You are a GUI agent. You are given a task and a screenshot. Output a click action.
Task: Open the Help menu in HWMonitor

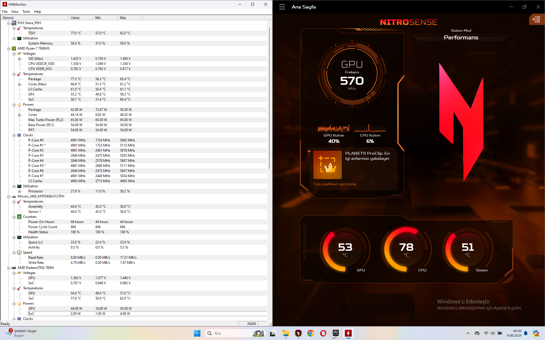coord(37,12)
